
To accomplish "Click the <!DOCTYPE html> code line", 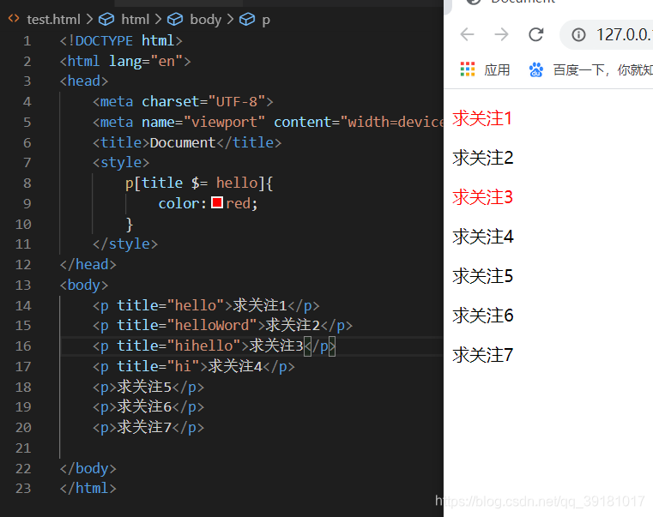I will click(121, 41).
